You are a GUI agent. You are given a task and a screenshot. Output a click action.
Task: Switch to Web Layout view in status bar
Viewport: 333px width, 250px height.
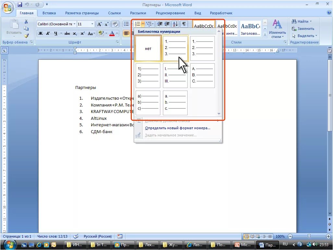coord(258,236)
